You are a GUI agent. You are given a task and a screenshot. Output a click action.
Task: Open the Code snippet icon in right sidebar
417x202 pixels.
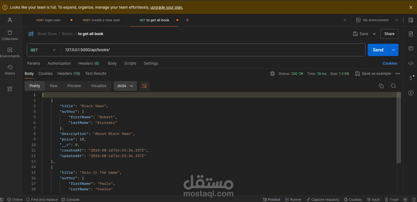[411, 63]
